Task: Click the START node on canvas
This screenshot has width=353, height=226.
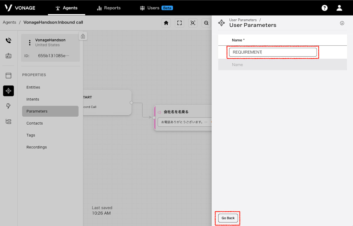Action: (x=107, y=102)
